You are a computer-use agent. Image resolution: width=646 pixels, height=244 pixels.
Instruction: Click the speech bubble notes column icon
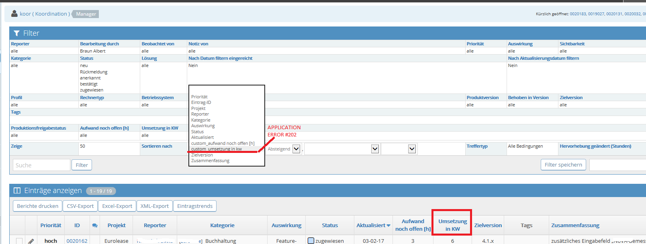(95, 226)
